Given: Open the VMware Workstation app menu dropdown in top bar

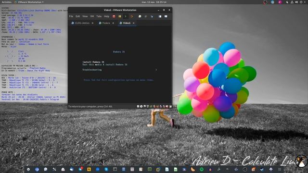Looking at the screenshot, I should [x=29, y=2].
